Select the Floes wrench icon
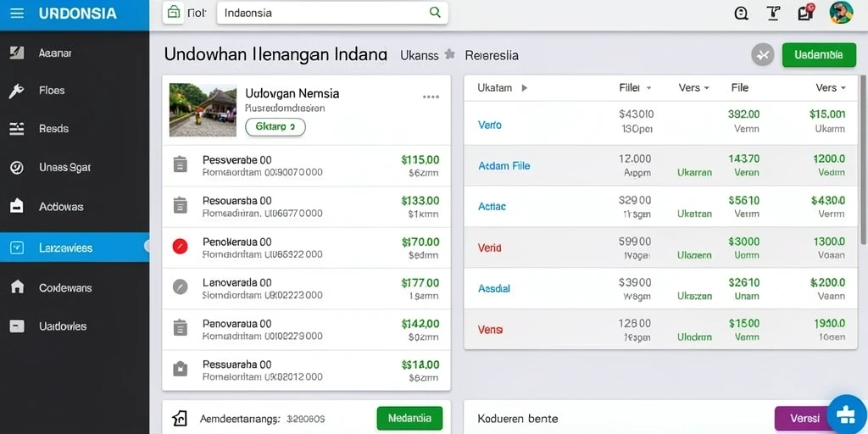The image size is (868, 434). click(x=17, y=91)
